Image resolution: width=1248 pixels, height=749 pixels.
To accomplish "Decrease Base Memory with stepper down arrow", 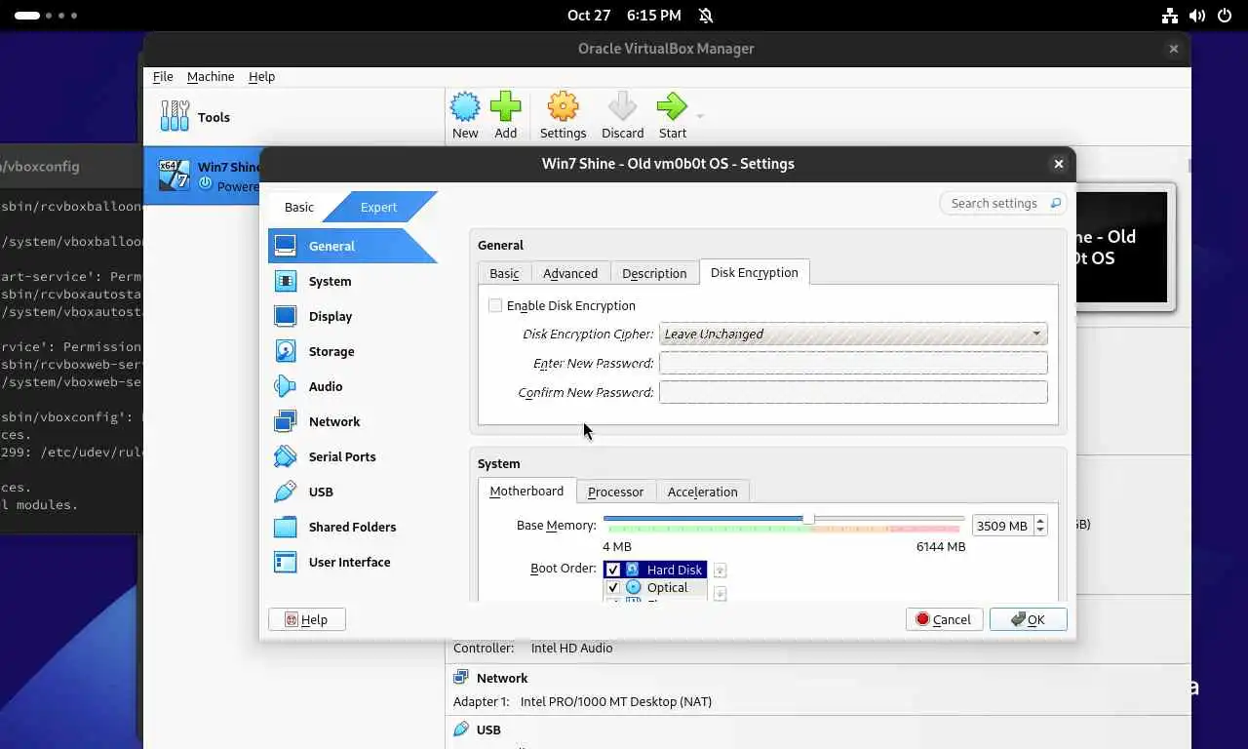I will [1040, 531].
